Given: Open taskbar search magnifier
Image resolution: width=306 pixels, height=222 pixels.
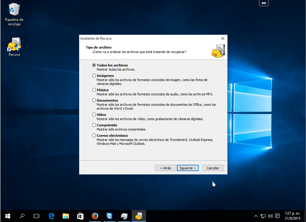Looking at the screenshot, I should point(22,216).
